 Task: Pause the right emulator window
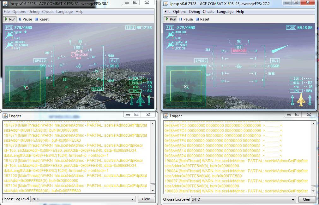pyautogui.click(x=186, y=19)
